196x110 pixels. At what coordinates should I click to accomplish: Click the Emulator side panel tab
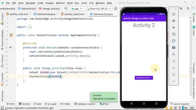coord(194,68)
